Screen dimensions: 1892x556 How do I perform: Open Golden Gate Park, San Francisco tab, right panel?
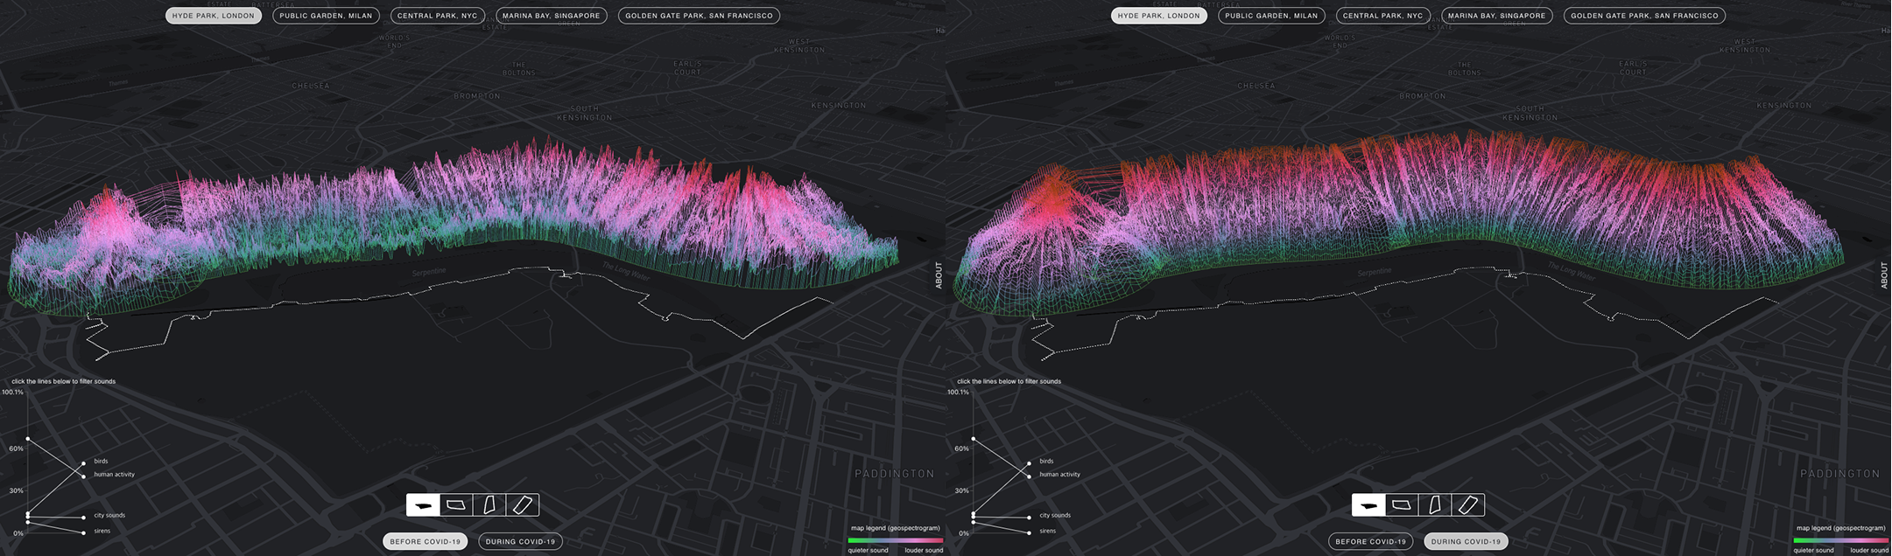[1644, 16]
